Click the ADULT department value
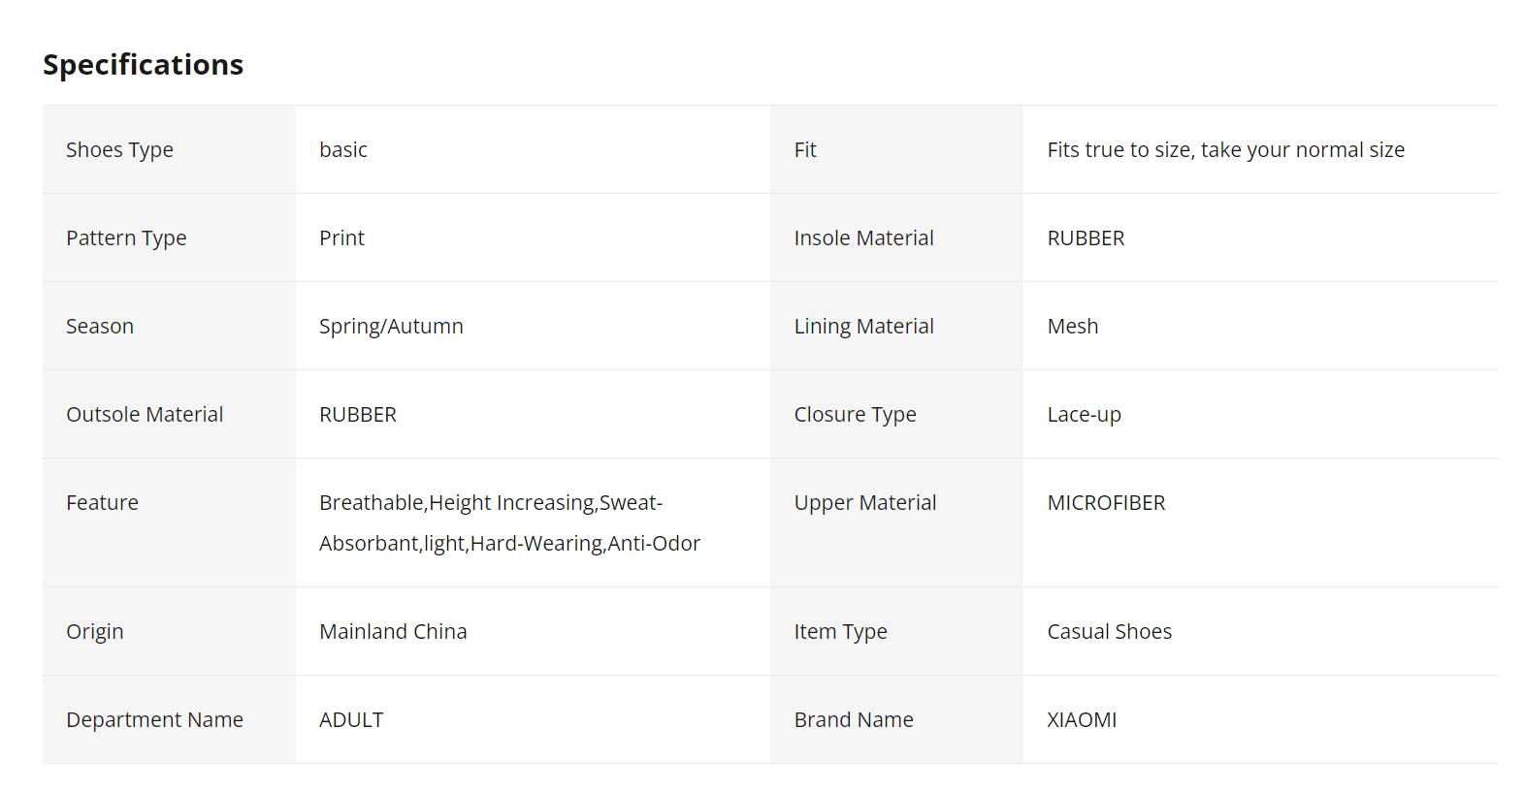Image resolution: width=1525 pixels, height=791 pixels. click(351, 719)
